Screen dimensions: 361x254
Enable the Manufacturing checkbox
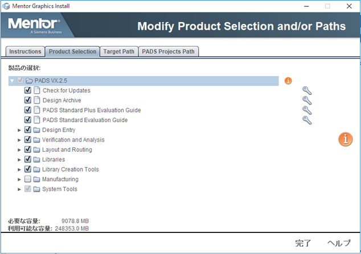point(28,179)
